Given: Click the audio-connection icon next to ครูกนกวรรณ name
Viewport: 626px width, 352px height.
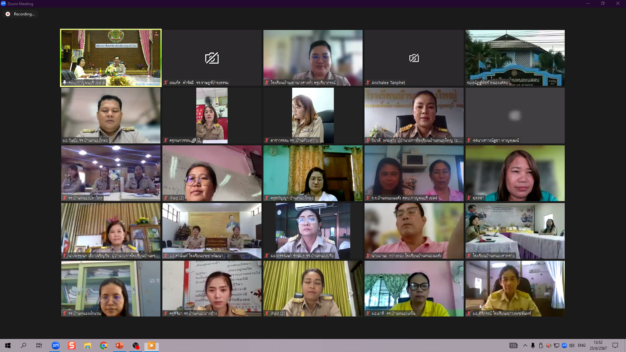Looking at the screenshot, I should point(194,140).
